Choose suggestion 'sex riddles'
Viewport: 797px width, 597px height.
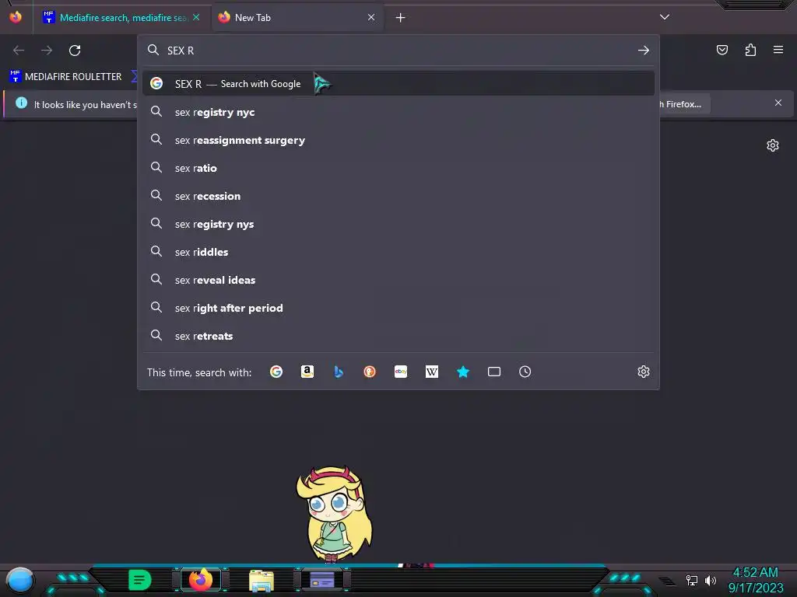click(398, 252)
